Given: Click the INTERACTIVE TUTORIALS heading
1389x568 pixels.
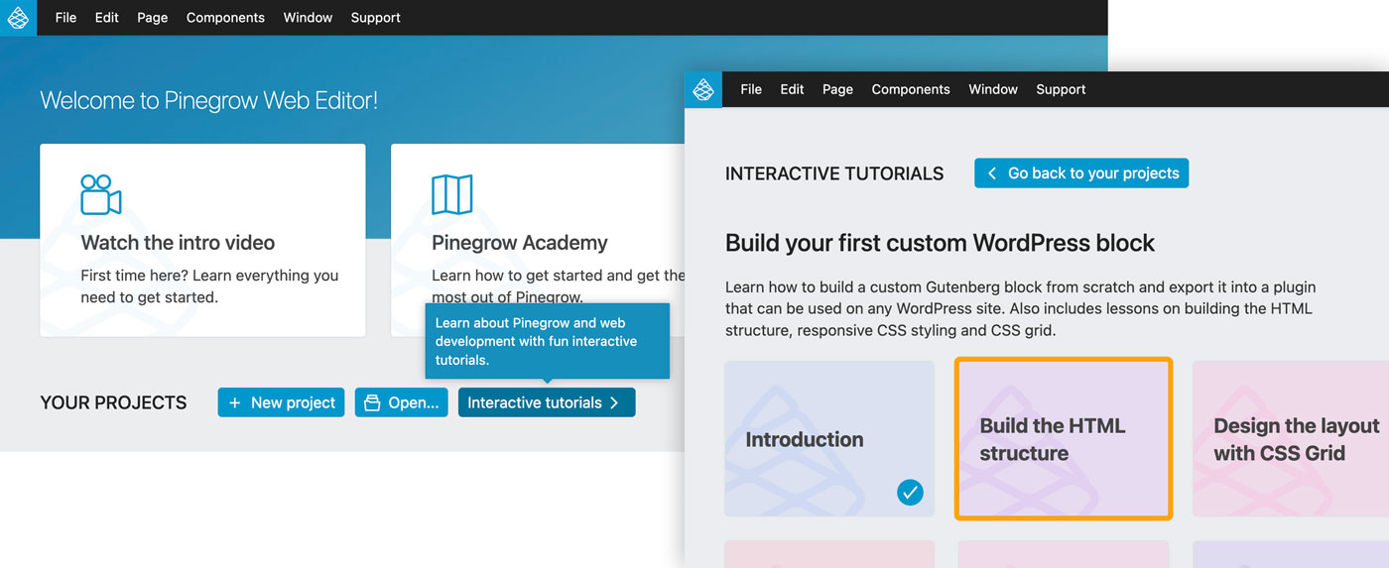Looking at the screenshot, I should click(834, 173).
